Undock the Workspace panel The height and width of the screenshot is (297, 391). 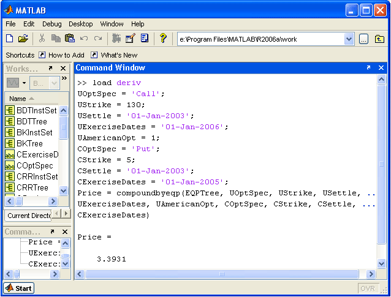pos(51,68)
